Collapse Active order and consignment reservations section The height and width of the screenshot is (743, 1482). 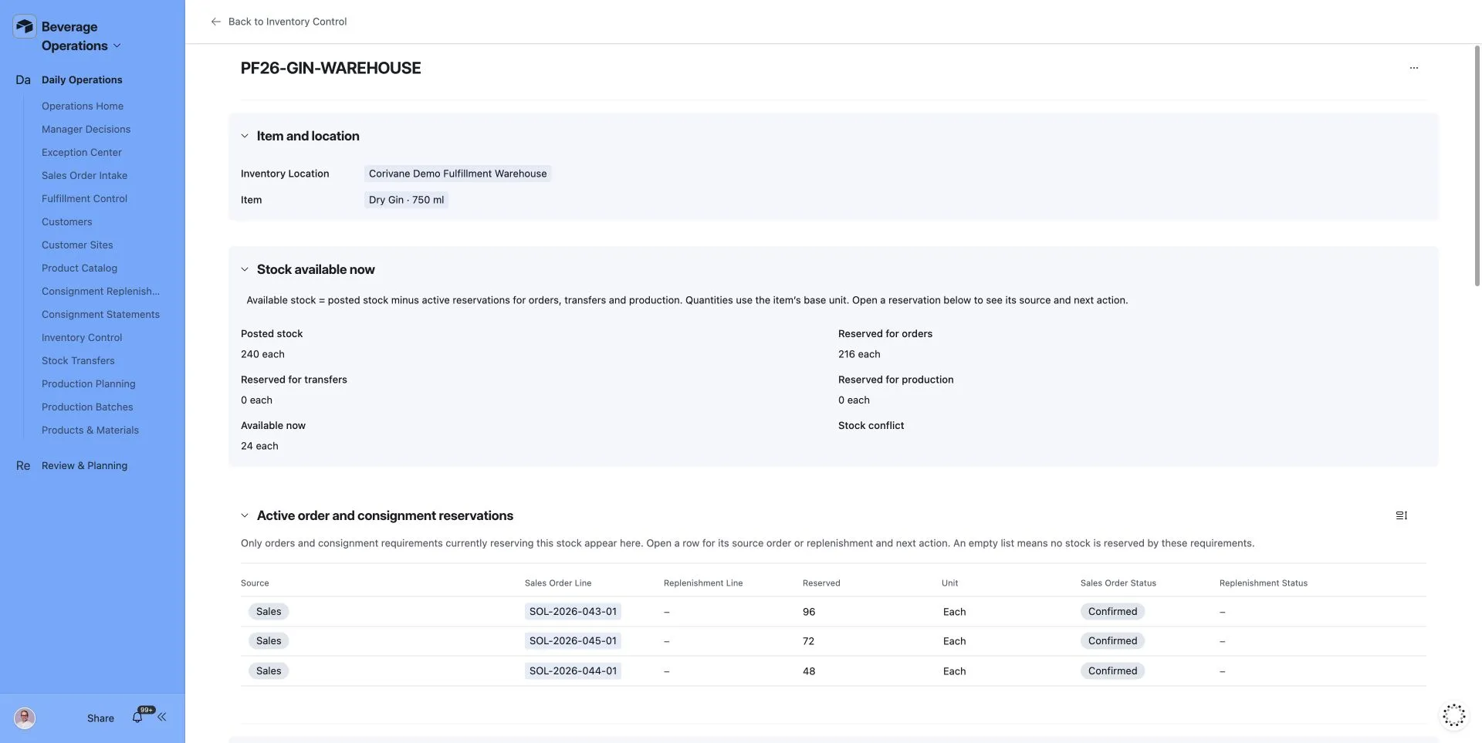pos(245,515)
